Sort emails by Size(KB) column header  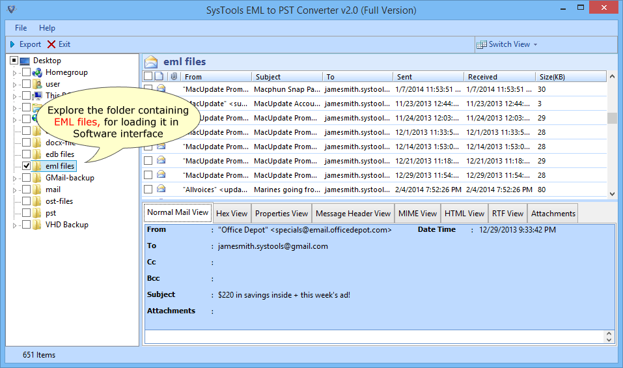(x=571, y=77)
